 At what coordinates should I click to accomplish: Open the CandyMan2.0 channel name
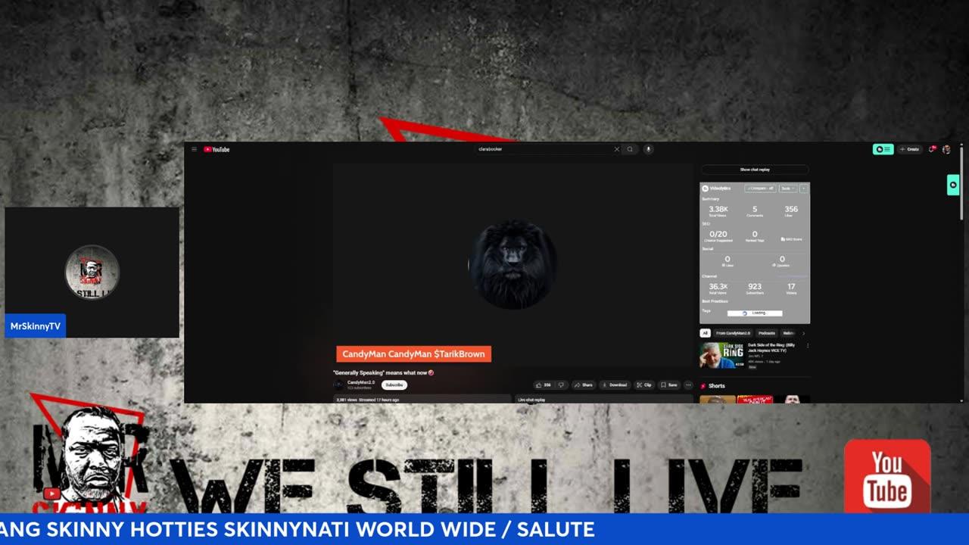point(361,382)
